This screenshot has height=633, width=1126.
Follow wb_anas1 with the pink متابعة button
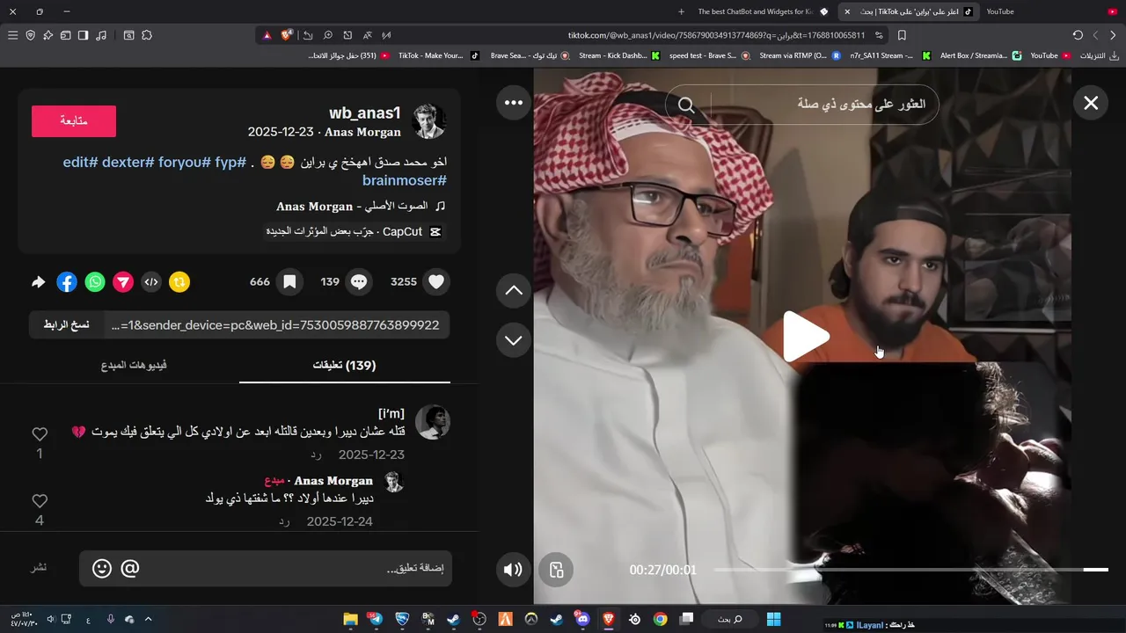(74, 121)
